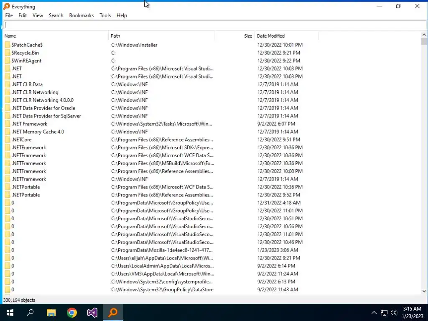
Task: Sort results by Path column header
Action: [162, 36]
